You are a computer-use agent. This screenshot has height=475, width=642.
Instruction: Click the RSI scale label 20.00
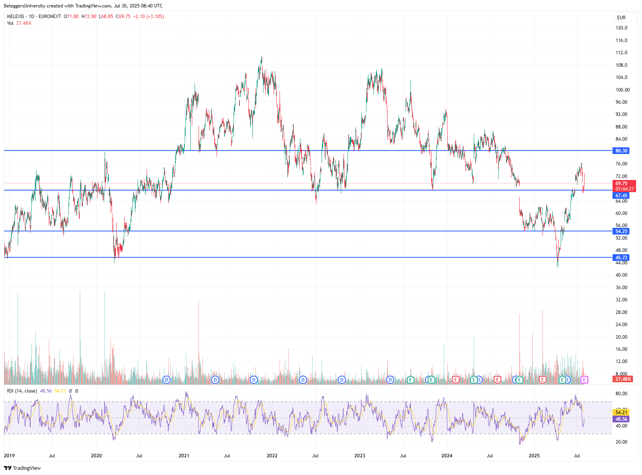(x=622, y=442)
